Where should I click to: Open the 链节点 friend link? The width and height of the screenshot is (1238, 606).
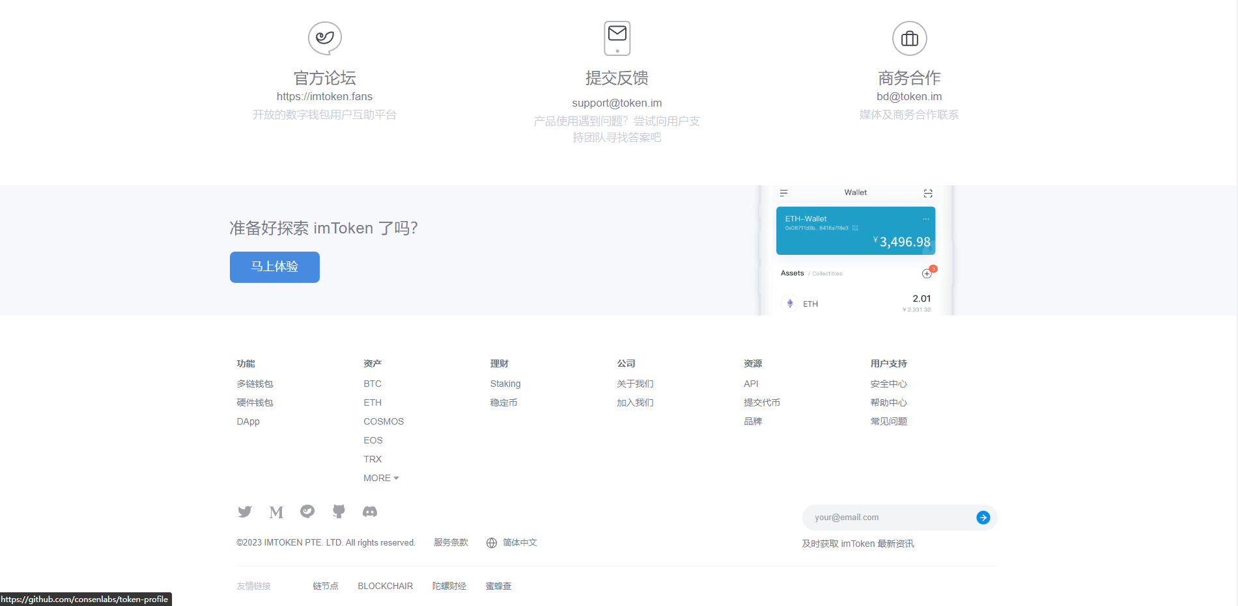(326, 586)
